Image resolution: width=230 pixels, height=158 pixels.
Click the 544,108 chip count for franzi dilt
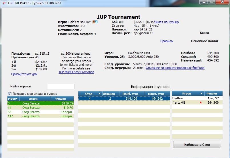point(213,102)
